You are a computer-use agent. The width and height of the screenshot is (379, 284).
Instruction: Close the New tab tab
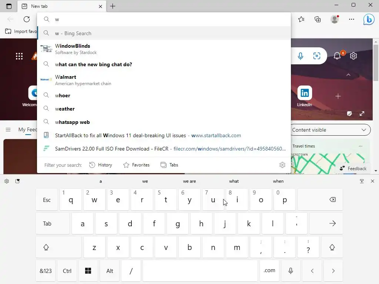(101, 7)
